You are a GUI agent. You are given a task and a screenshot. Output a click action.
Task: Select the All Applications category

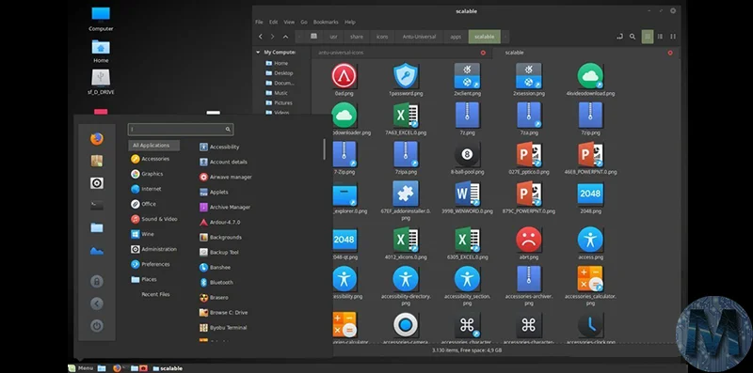tap(153, 146)
